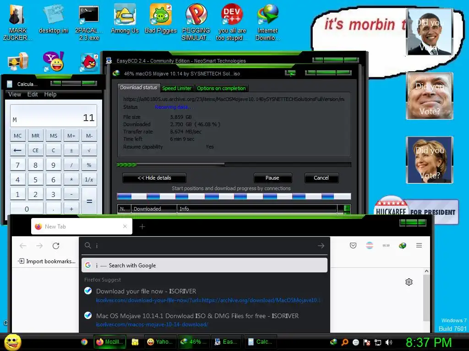This screenshot has width=469, height=351.
Task: Open the Calculator View menu
Action: click(14, 94)
